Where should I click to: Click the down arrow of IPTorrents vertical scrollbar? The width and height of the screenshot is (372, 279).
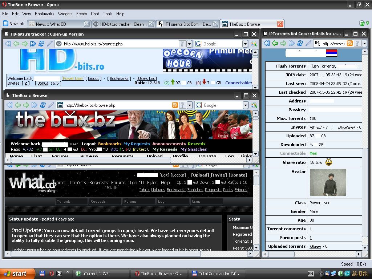point(365,248)
